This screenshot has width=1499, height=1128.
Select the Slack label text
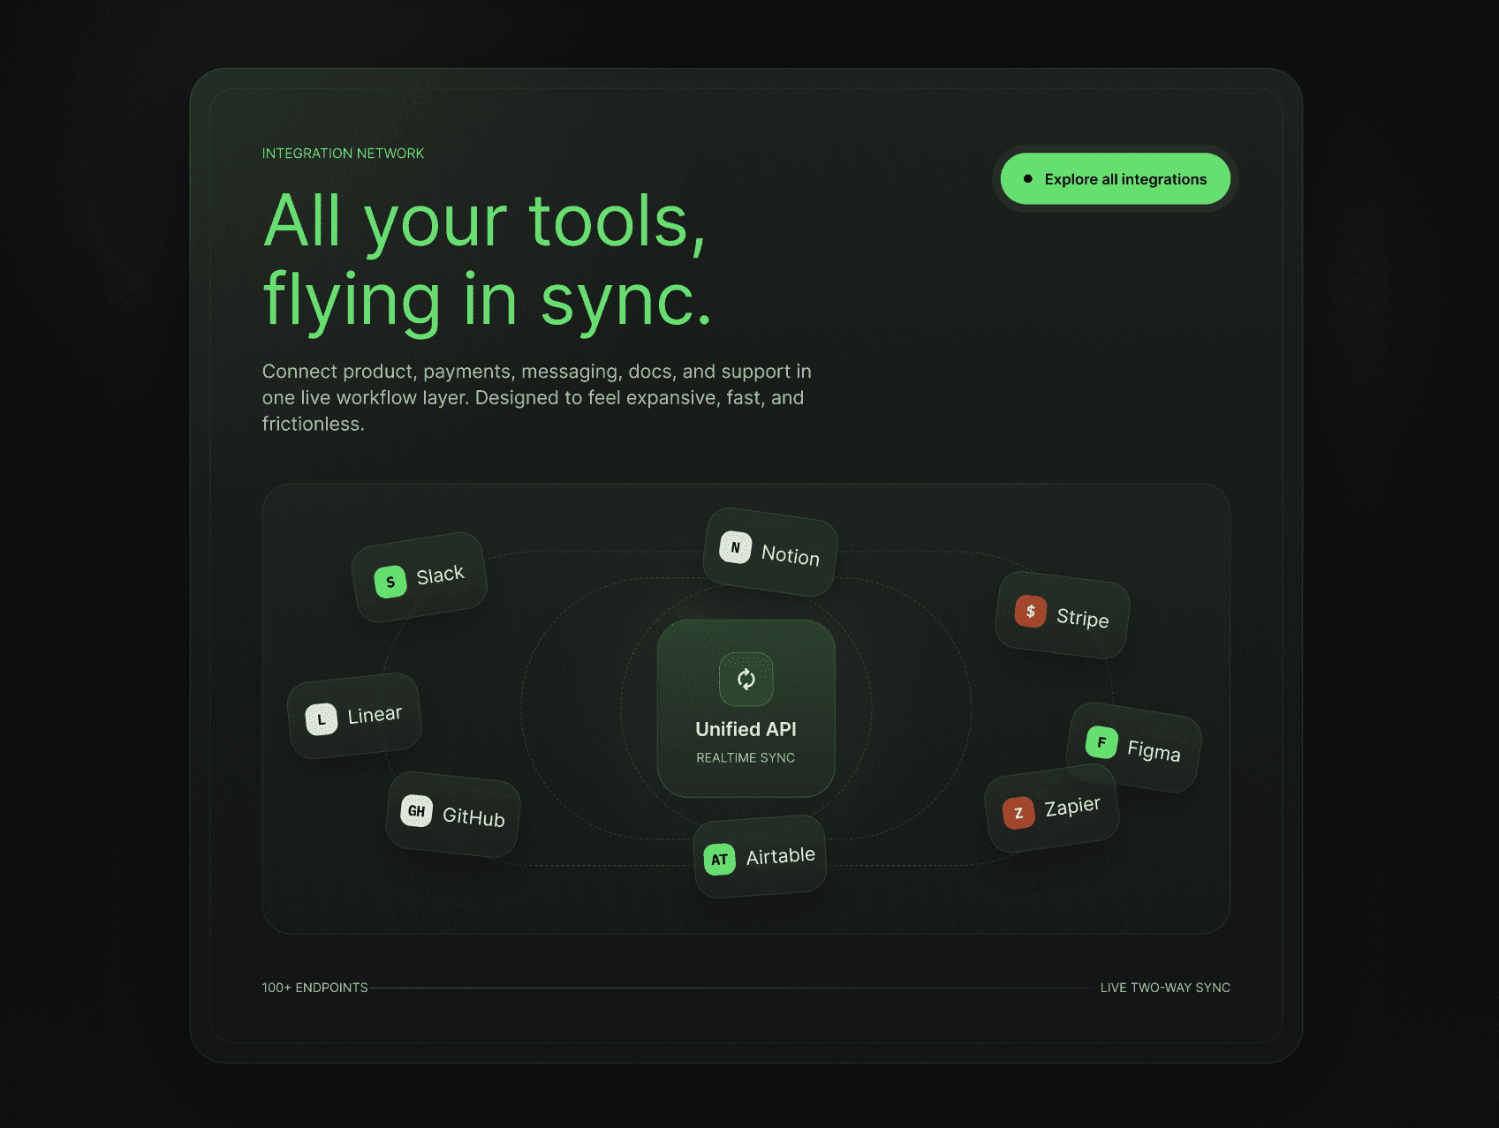click(x=440, y=575)
